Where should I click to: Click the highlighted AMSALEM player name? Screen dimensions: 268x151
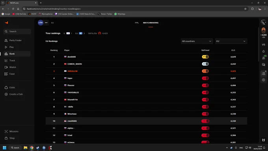pos(72,71)
